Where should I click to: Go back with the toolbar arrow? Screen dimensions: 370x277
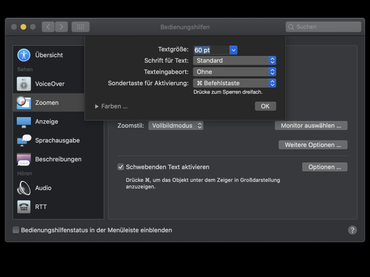point(48,27)
